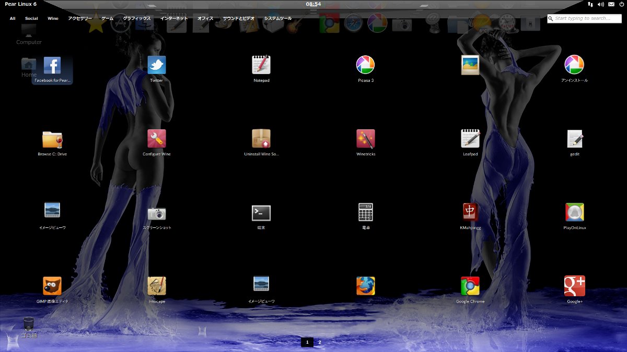Open the ゲーム category

[107, 18]
